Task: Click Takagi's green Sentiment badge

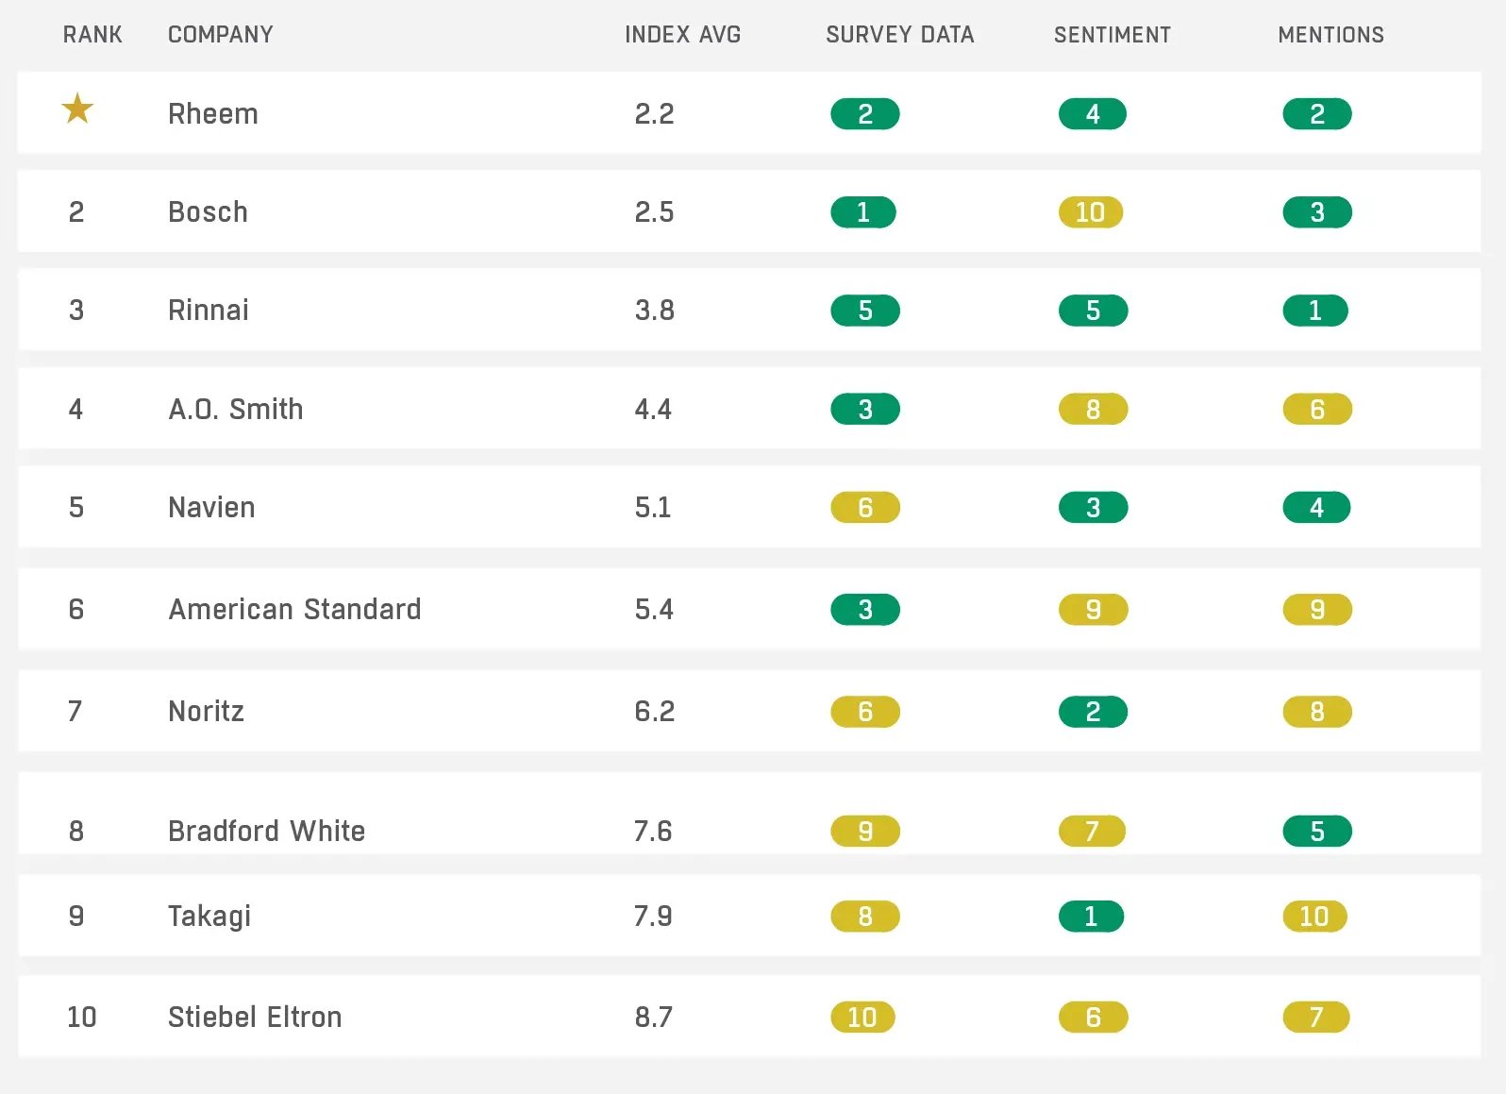Action: pos(1091,917)
